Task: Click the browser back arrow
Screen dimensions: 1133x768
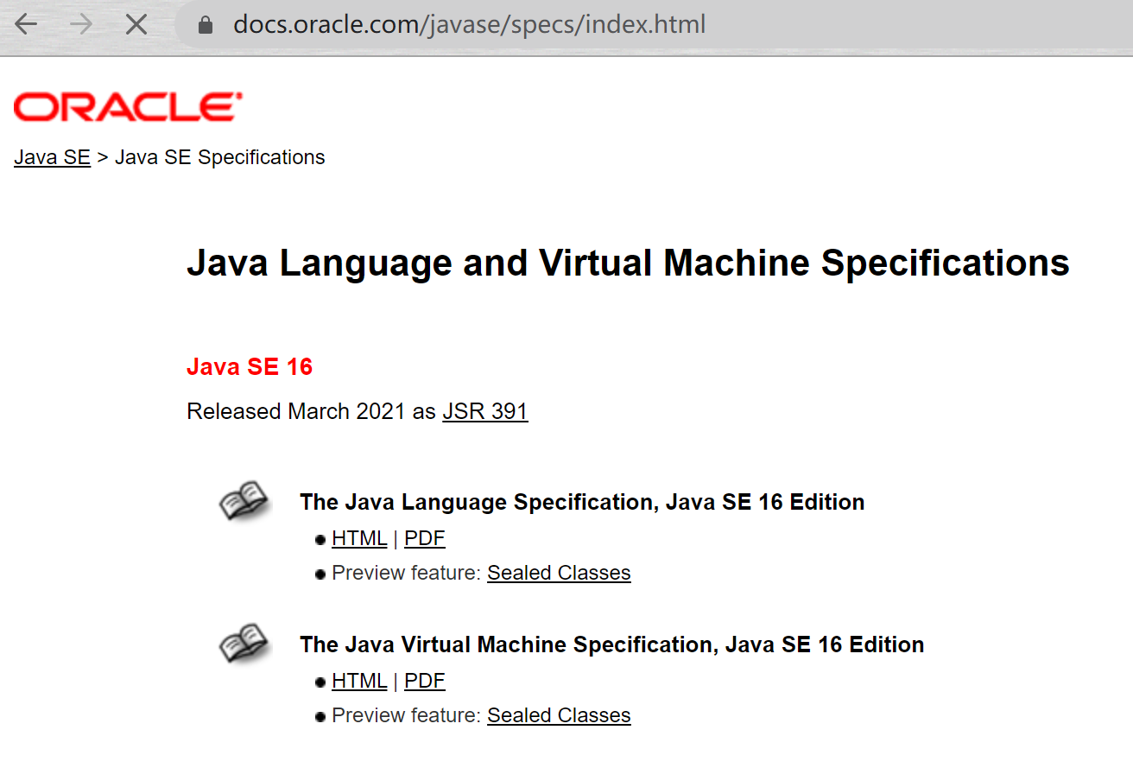Action: 27,24
